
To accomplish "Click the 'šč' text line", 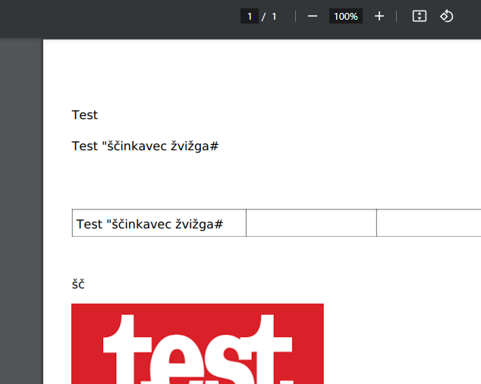I will pyautogui.click(x=78, y=285).
